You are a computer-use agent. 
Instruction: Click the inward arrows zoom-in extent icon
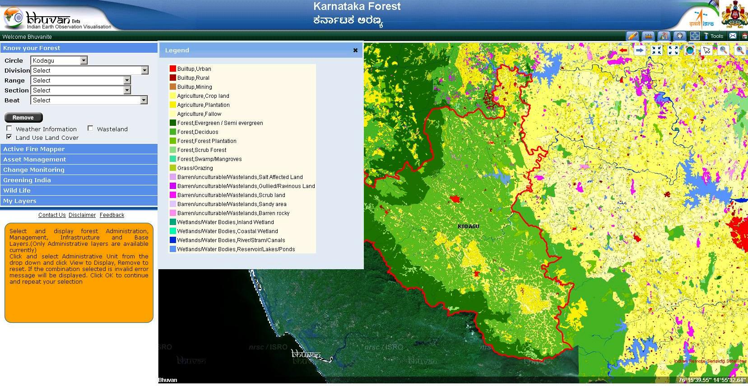(x=656, y=51)
